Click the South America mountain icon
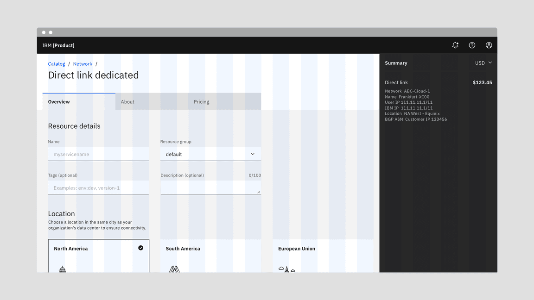 point(174,269)
